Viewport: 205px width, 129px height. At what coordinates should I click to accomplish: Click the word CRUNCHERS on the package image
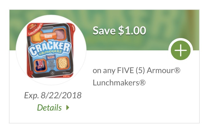50,52
